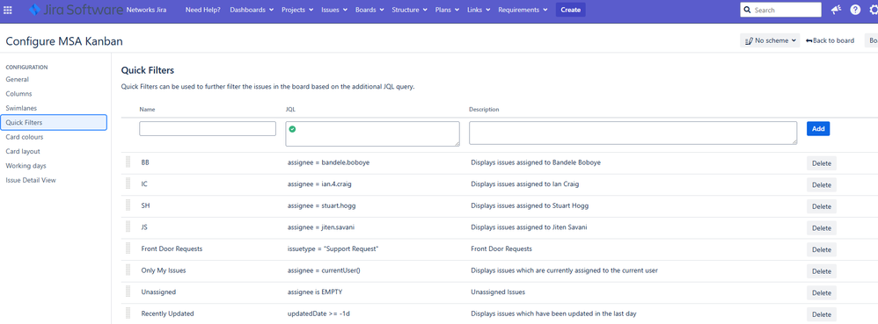Click JQL issuetype = "Support Request"
Screen dimensions: 878x324
[x=333, y=248]
